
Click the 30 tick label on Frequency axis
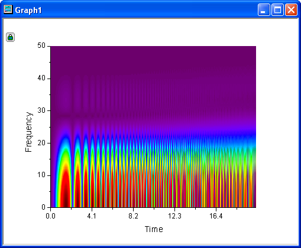pos(41,110)
